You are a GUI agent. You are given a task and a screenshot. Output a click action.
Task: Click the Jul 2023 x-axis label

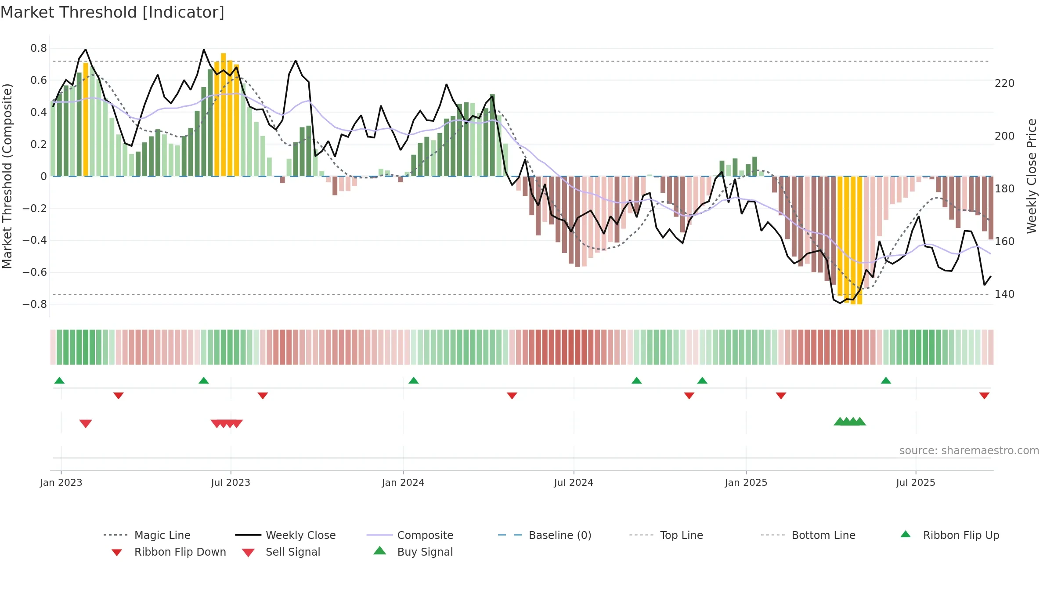231,482
